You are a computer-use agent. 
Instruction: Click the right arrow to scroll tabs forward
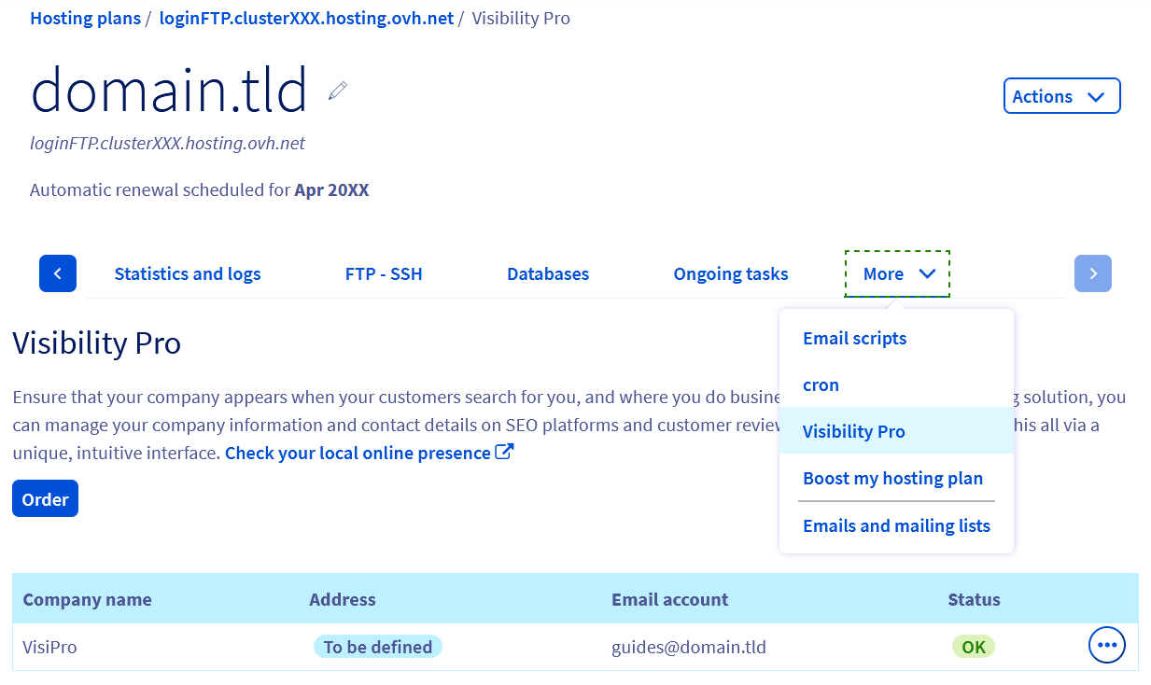point(1092,273)
